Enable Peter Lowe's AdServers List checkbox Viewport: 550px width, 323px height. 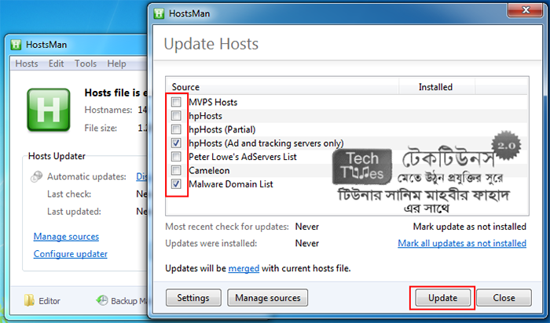(x=176, y=157)
